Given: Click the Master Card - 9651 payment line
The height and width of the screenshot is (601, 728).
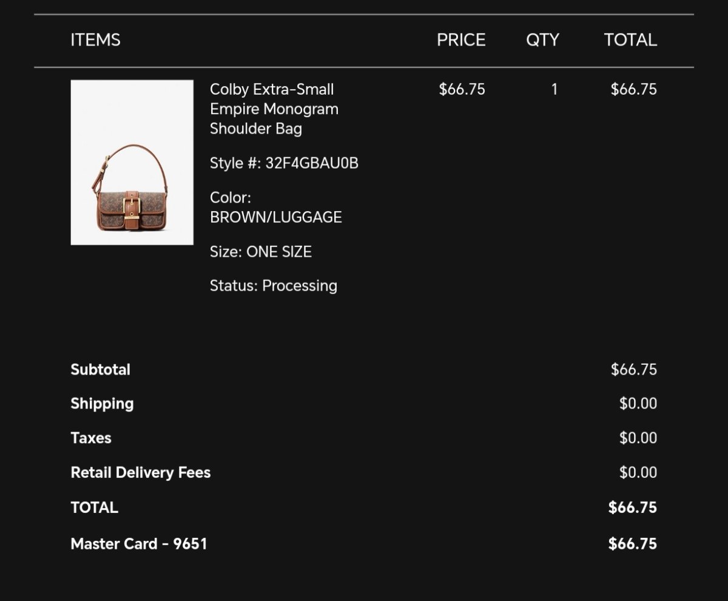Looking at the screenshot, I should [x=139, y=543].
